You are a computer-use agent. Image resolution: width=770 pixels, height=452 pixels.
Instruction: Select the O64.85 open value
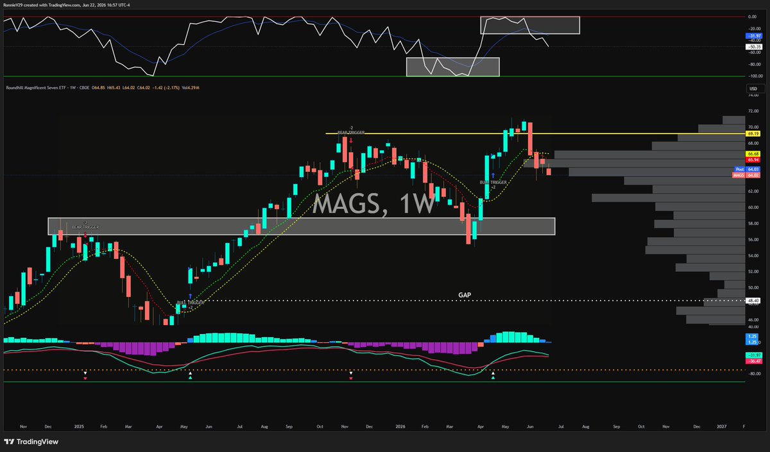pyautogui.click(x=98, y=88)
